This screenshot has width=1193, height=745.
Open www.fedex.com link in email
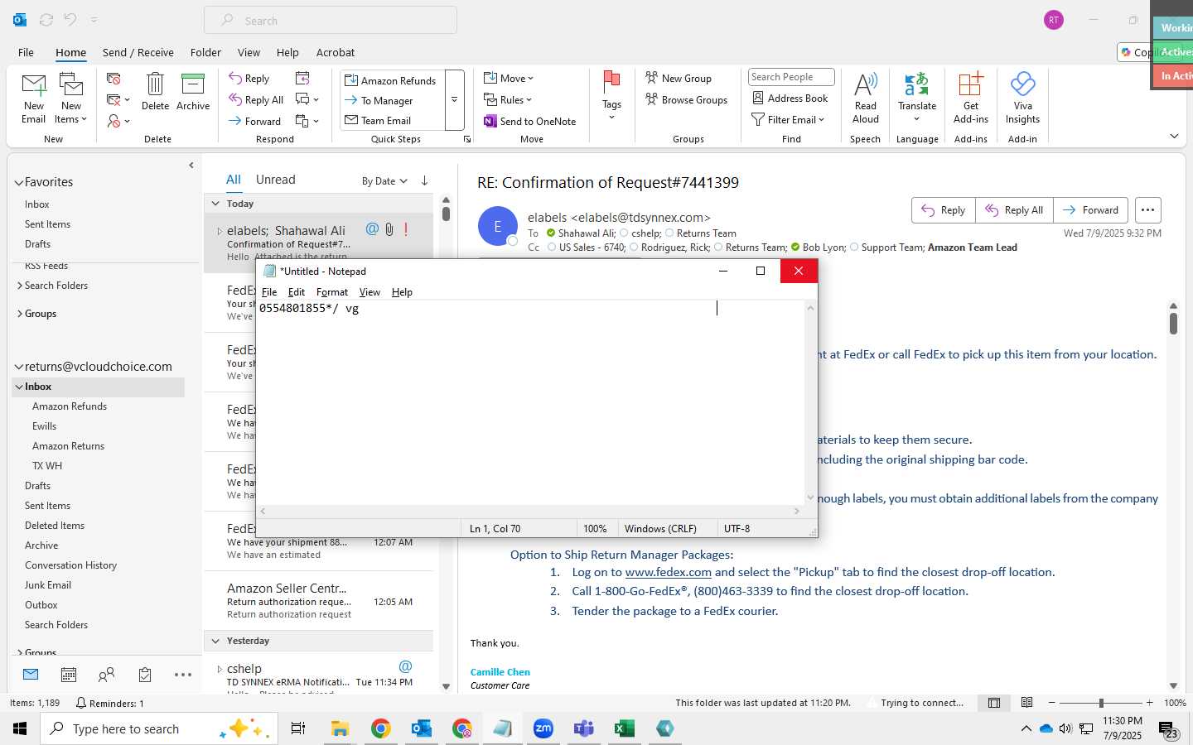click(668, 572)
